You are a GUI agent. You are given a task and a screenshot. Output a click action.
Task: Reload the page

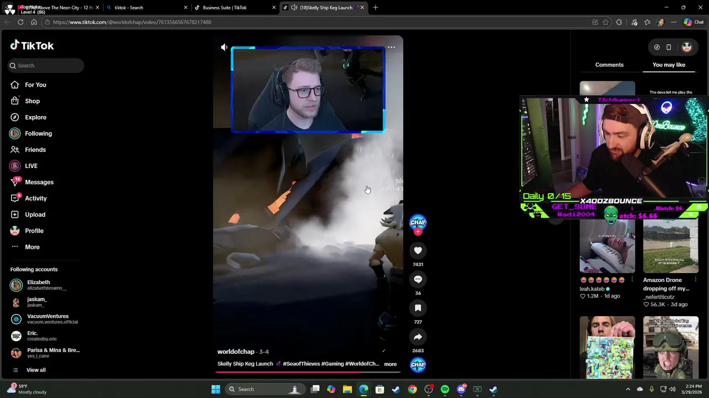[x=20, y=22]
